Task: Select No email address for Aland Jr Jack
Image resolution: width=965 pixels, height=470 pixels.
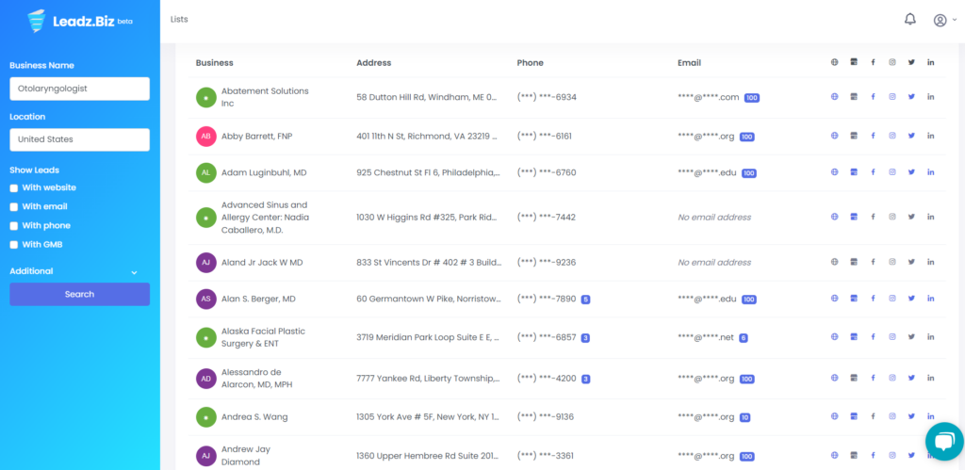Action: click(714, 263)
